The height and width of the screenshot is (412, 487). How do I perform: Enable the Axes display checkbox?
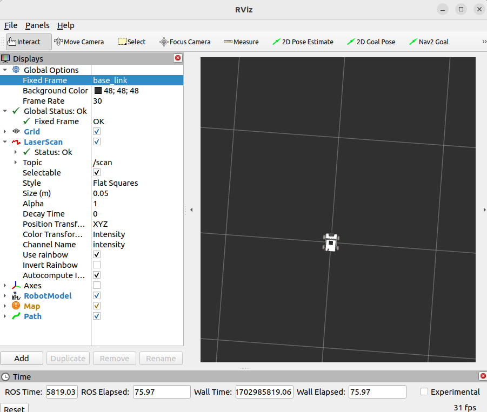(97, 285)
